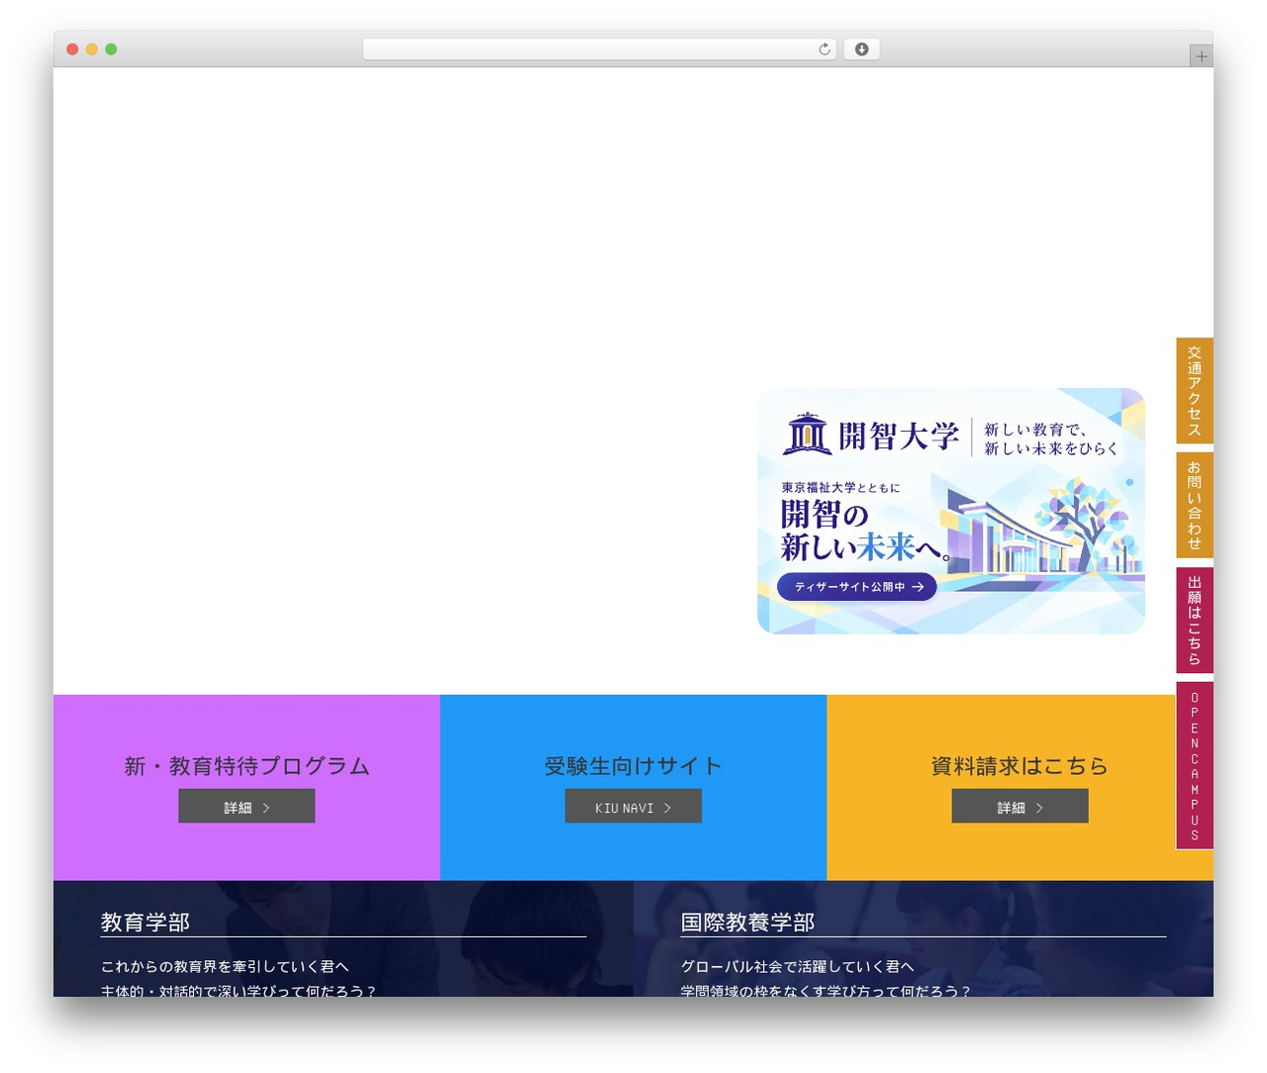Open the お問い合わせ side tab

point(1195,505)
